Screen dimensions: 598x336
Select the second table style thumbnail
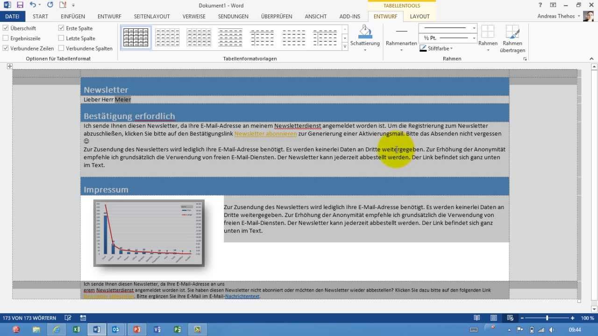point(167,37)
